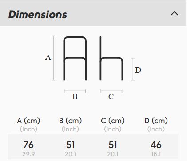Click the C depth label under diagram
The image size is (187, 161).
tap(111, 97)
